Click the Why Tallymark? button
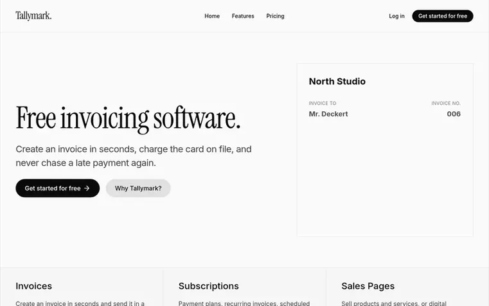Image resolution: width=489 pixels, height=306 pixels. pyautogui.click(x=138, y=188)
